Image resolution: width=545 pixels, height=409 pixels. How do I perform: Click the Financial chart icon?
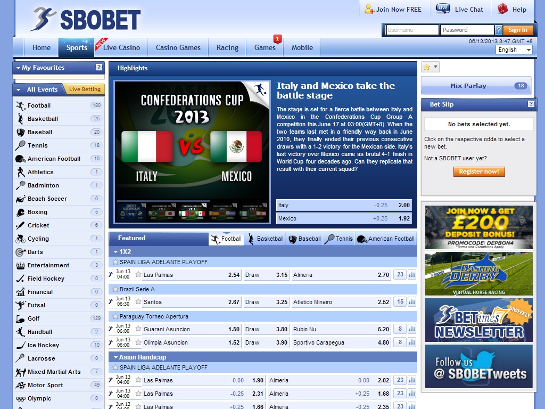pyautogui.click(x=21, y=292)
